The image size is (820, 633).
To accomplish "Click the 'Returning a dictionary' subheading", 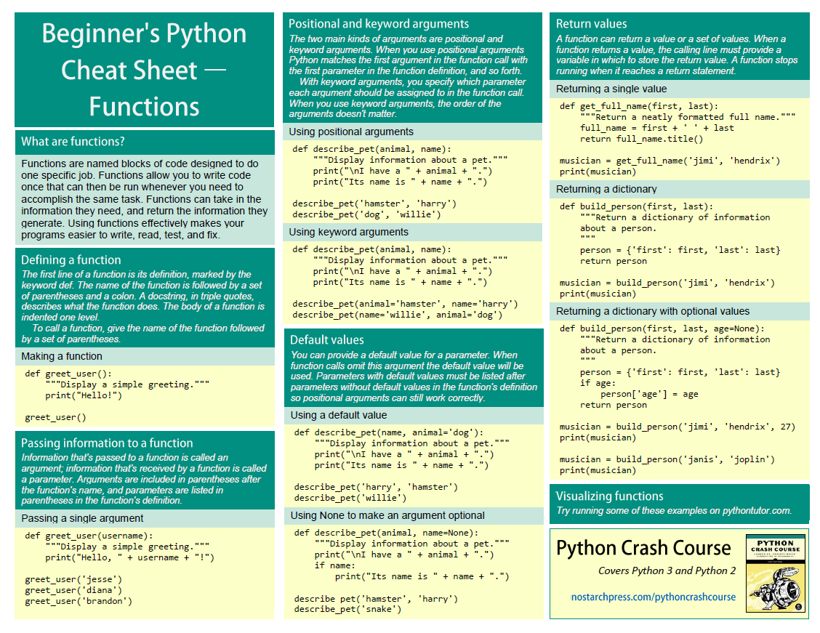I will tap(606, 189).
